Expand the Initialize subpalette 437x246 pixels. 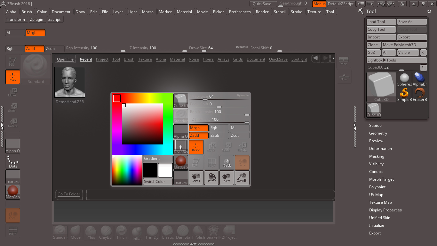click(x=377, y=225)
